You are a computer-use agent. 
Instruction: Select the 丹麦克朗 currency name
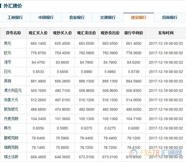[11, 119]
